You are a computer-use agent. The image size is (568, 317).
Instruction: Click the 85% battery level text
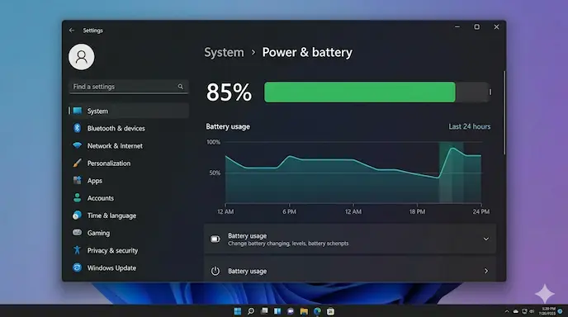pos(229,92)
